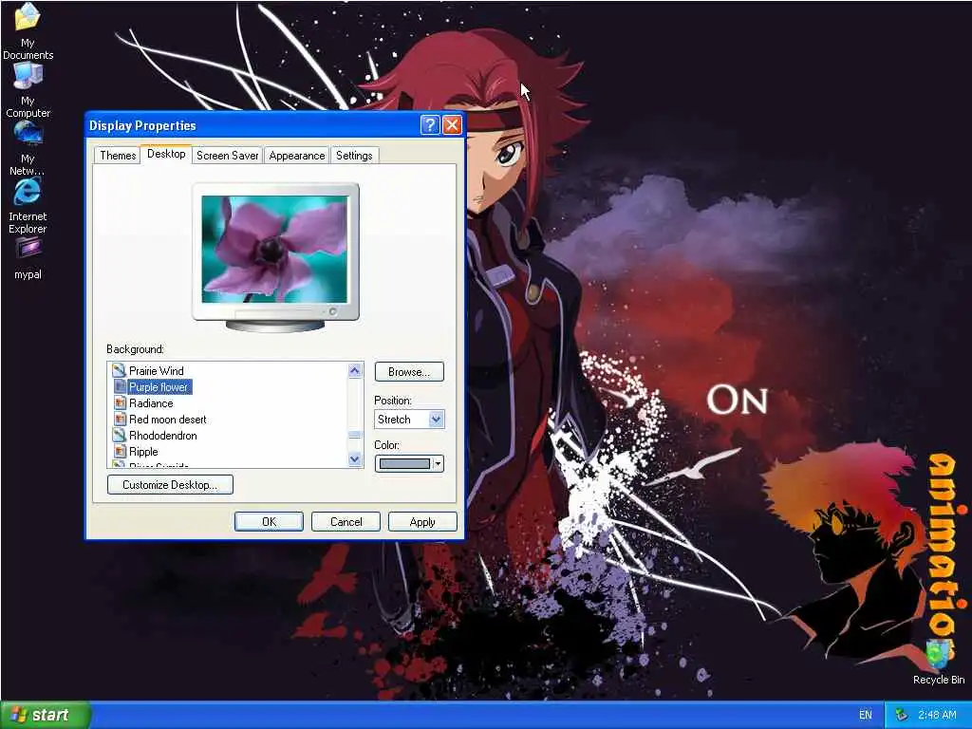Confirm with the OK button
972x729 pixels.
point(269,522)
